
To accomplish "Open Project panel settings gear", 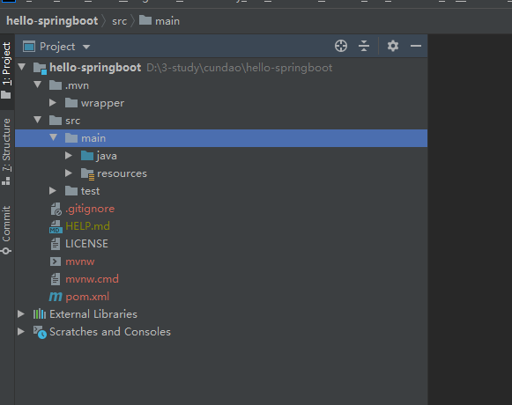I will [x=393, y=46].
